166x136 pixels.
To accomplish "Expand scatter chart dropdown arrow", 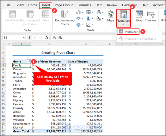I will pyautogui.click(x=93, y=25).
